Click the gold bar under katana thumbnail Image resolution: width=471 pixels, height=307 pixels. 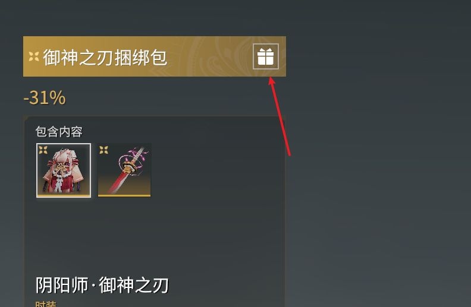tap(124, 196)
